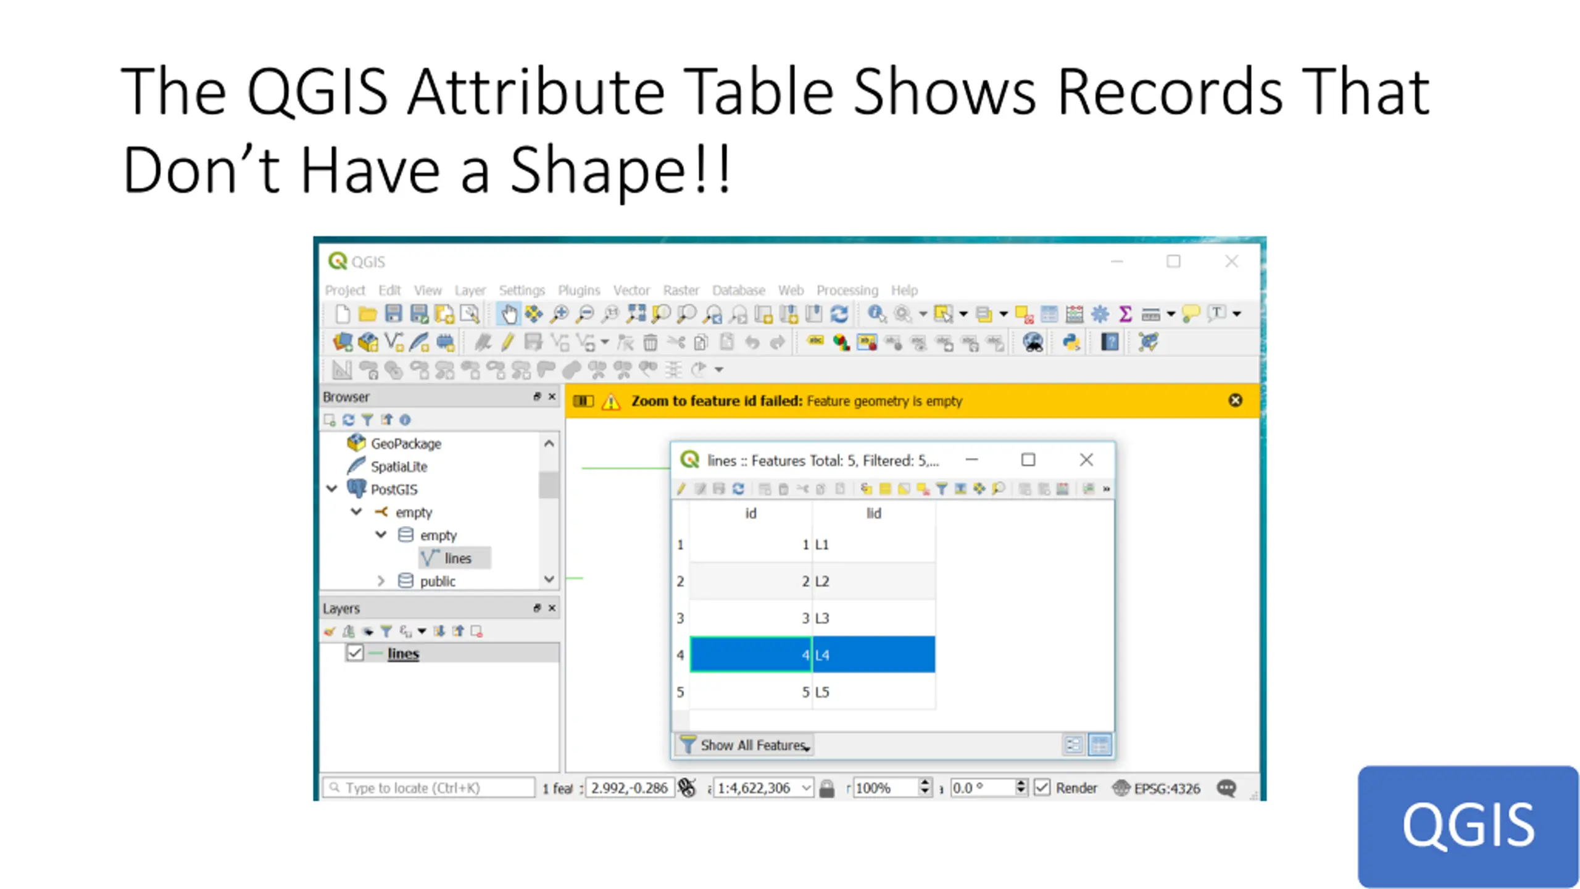Screen dimensions: 1580x889
Task: Open the Database menu
Action: (738, 290)
